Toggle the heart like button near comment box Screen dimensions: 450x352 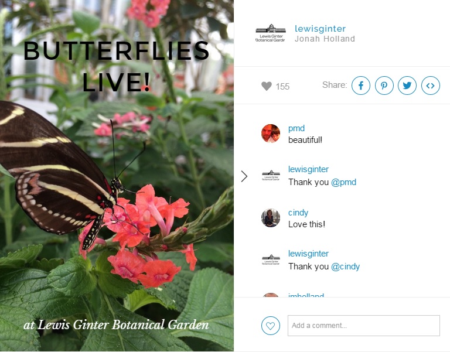coord(271,326)
